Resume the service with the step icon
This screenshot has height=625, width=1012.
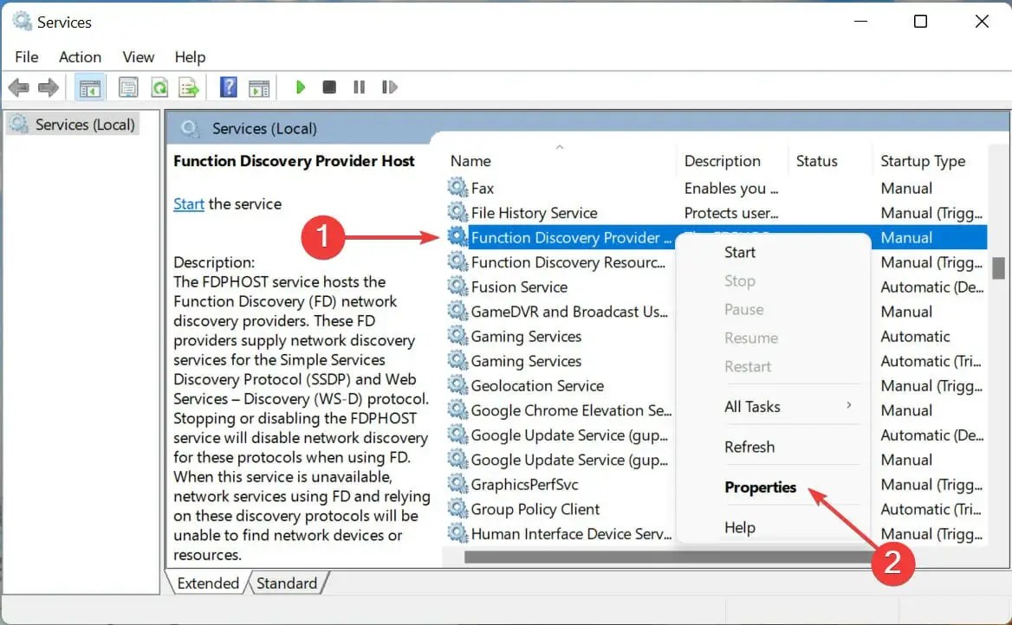[389, 87]
